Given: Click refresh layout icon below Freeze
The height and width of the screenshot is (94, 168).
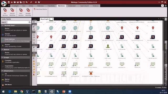Looking at the screenshot, I should 34,50.
